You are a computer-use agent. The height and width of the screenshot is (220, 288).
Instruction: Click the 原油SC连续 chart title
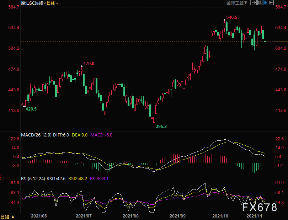click(32, 3)
